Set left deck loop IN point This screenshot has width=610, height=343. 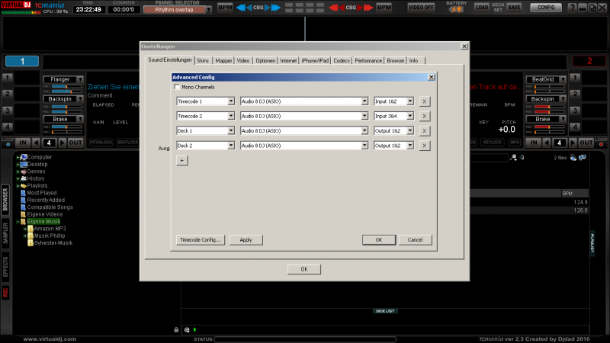point(23,143)
